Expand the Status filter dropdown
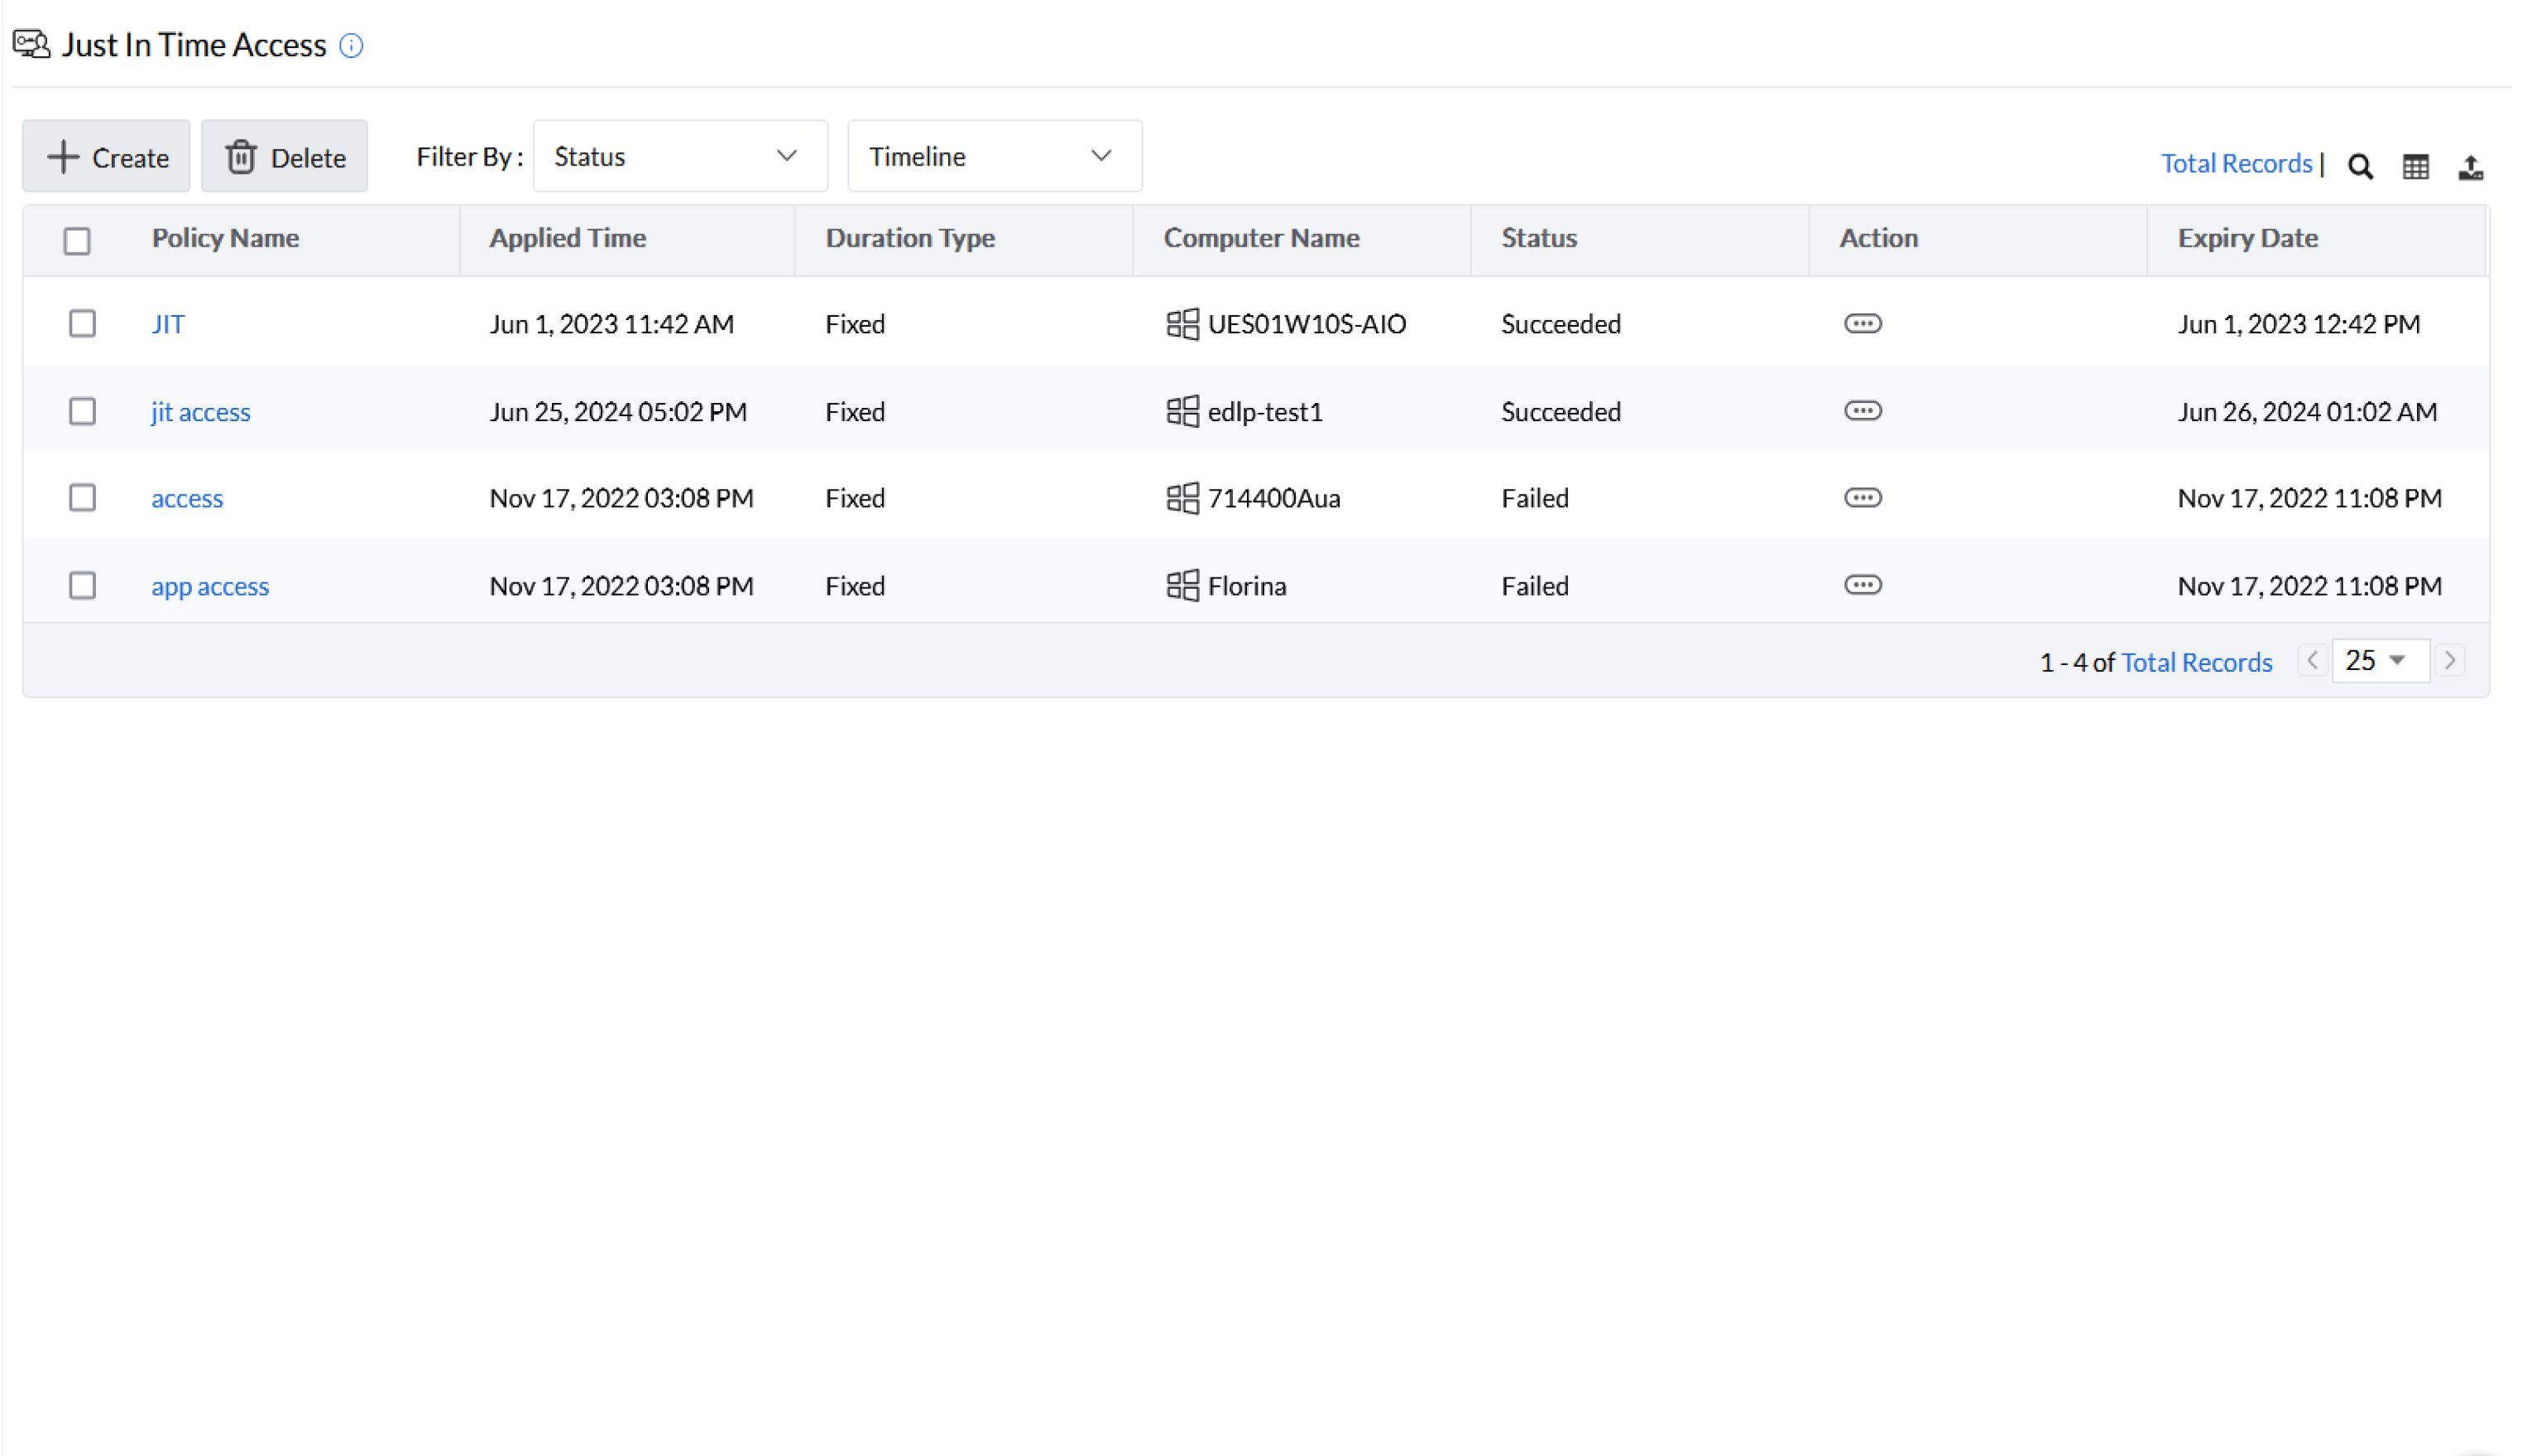The height and width of the screenshot is (1456, 2527). point(680,156)
